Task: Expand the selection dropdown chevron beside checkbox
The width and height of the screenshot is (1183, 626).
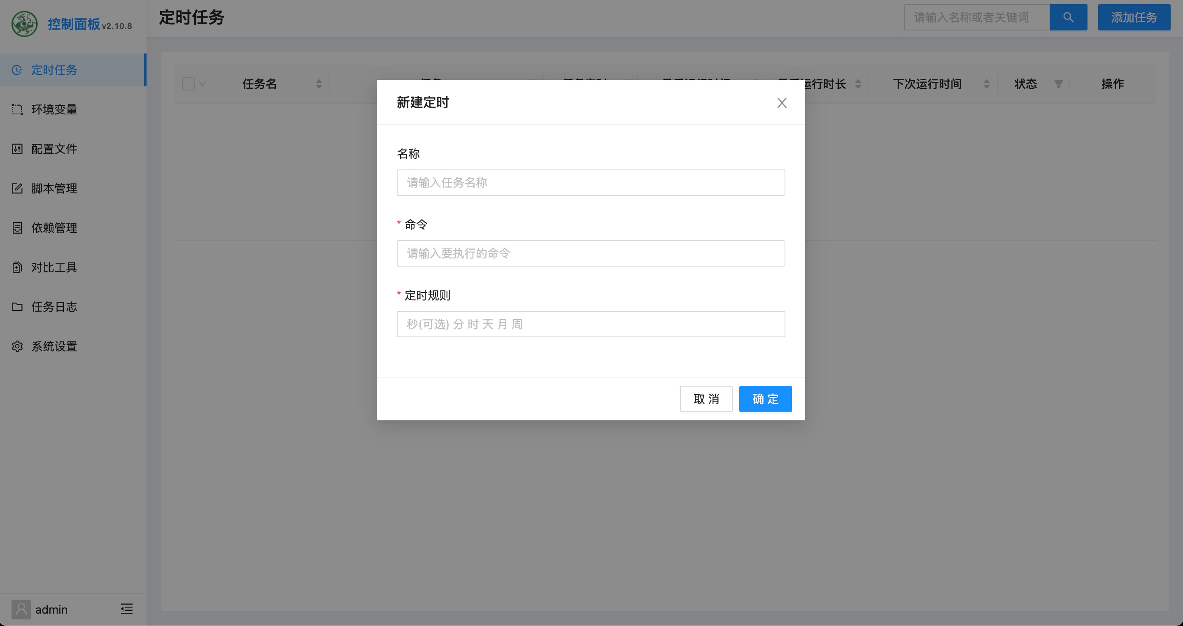Action: pyautogui.click(x=203, y=84)
